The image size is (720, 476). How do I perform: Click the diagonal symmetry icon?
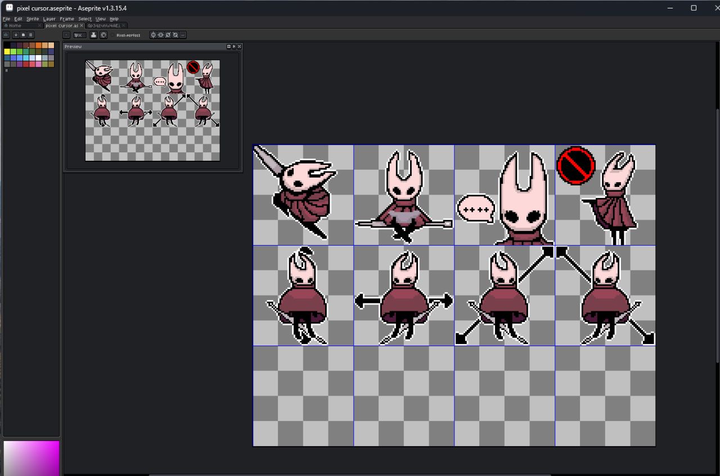[168, 35]
